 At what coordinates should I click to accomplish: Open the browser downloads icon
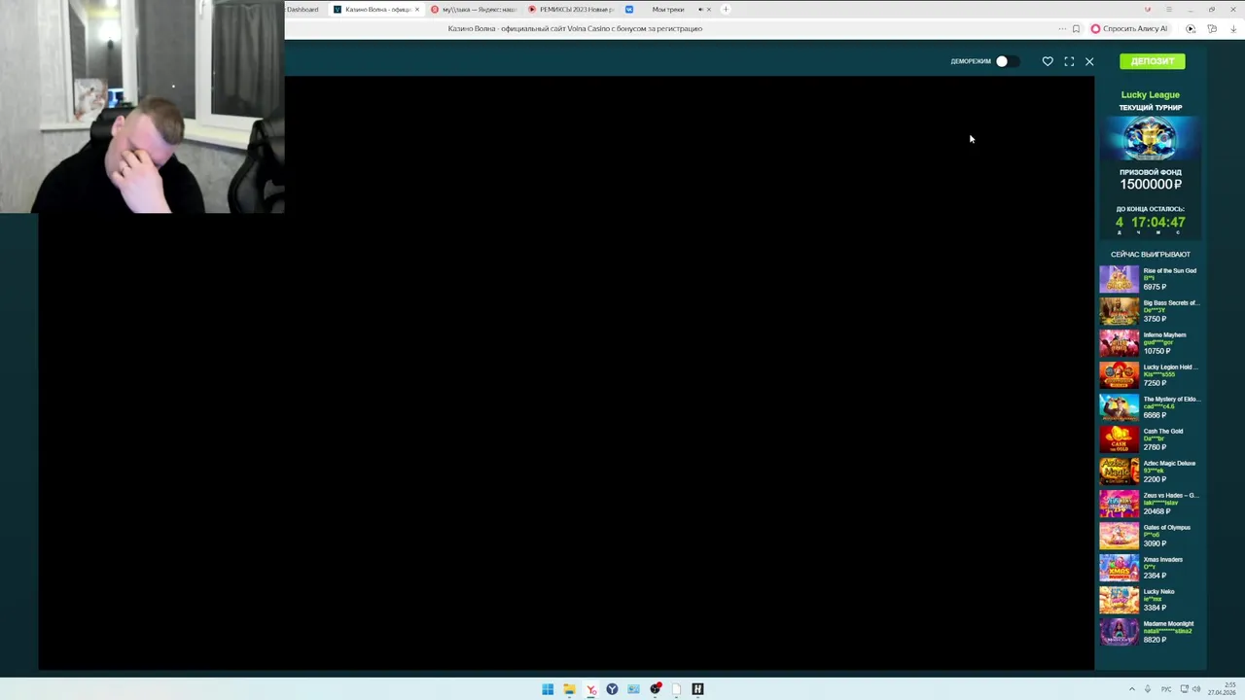[x=1233, y=29]
